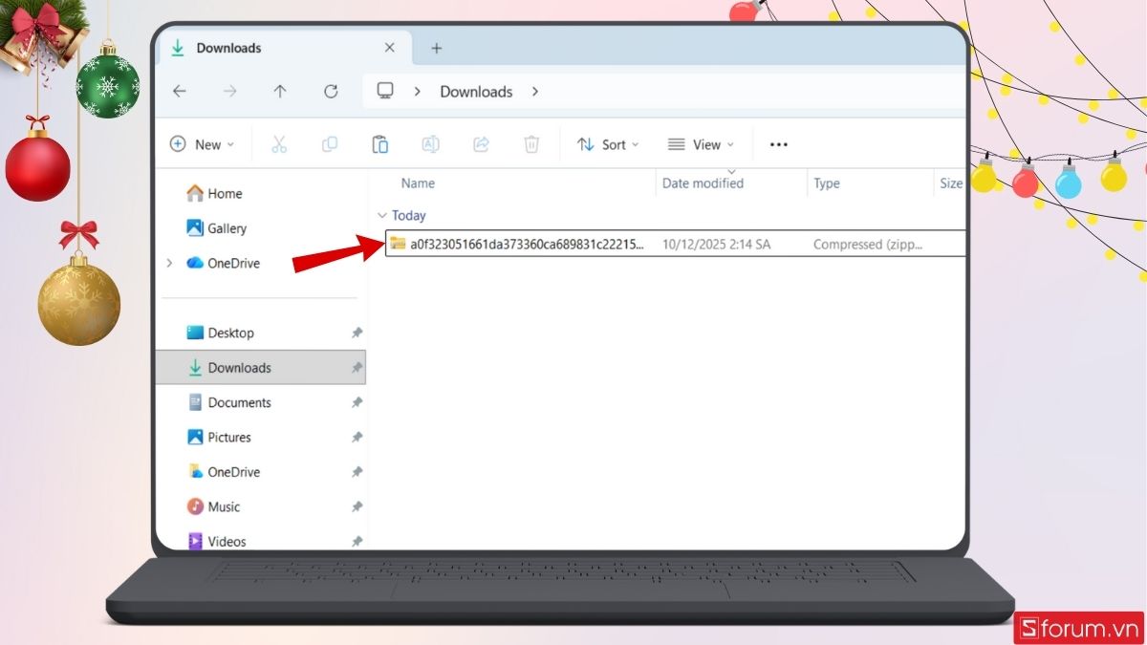Click the Copy icon
Screen dimensions: 1147x645
pos(329,143)
